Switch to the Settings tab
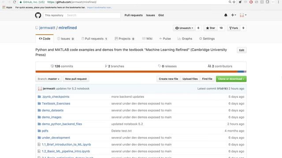Image resolution: width=282 pixels, height=158 pixels. coord(207,39)
